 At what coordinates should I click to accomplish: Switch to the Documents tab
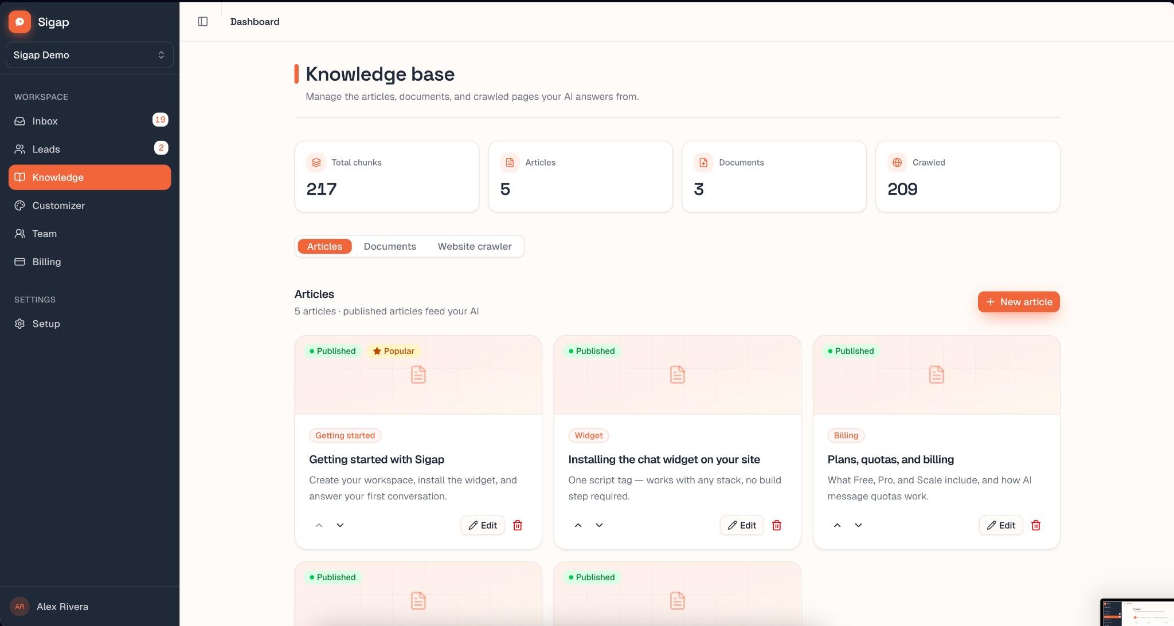pyautogui.click(x=390, y=246)
